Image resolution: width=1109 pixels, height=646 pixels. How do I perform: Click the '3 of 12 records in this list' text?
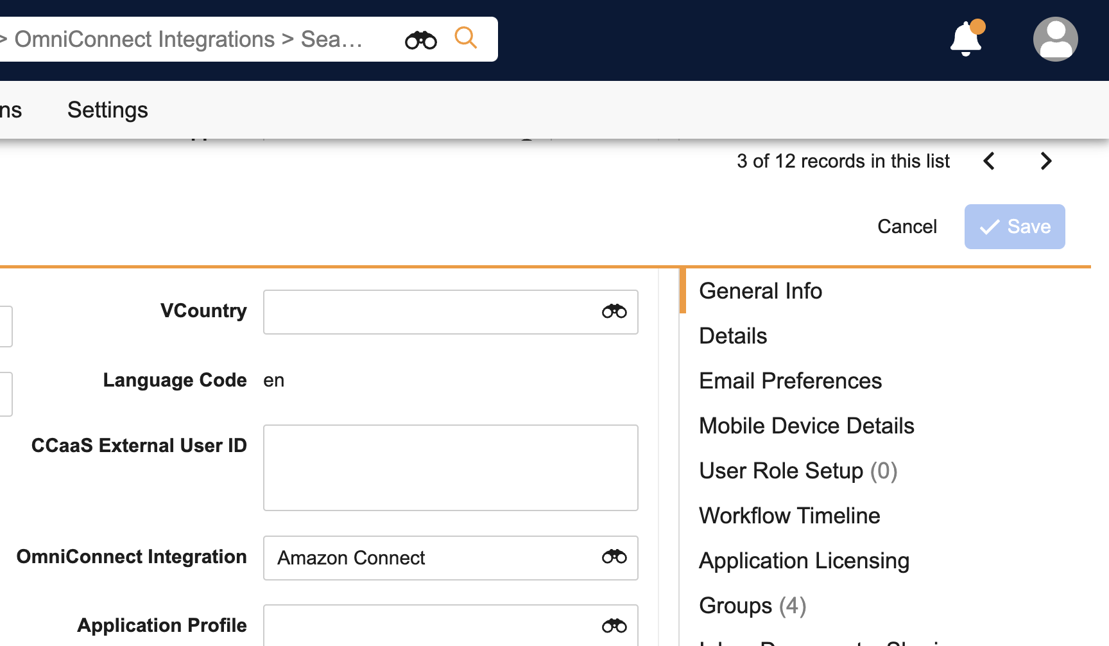click(x=843, y=161)
